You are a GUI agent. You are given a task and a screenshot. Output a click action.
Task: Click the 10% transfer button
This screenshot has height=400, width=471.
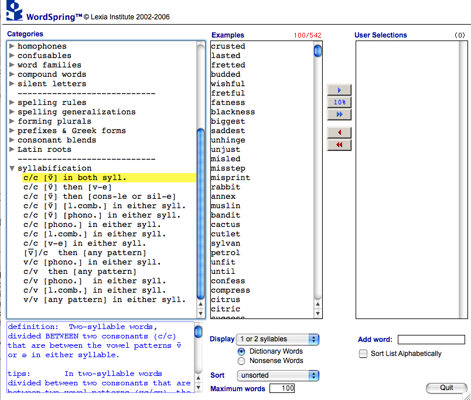click(x=339, y=102)
